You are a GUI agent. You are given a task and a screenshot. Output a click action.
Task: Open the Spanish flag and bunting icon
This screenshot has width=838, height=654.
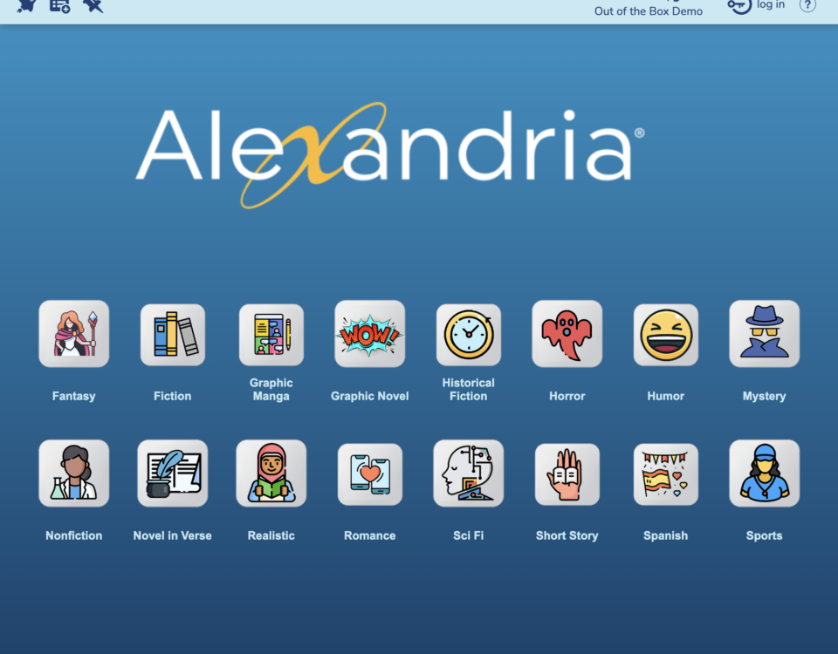point(666,474)
